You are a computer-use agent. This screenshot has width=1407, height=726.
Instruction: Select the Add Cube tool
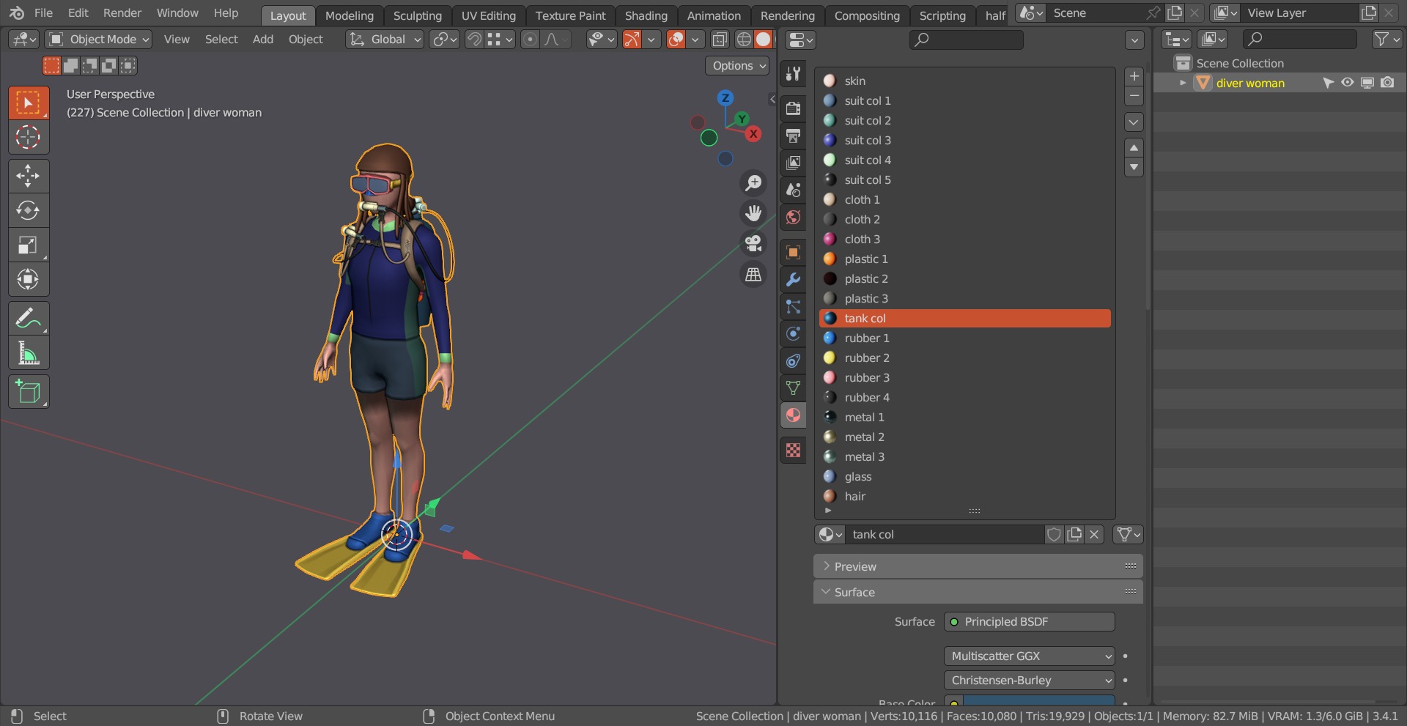pos(29,391)
